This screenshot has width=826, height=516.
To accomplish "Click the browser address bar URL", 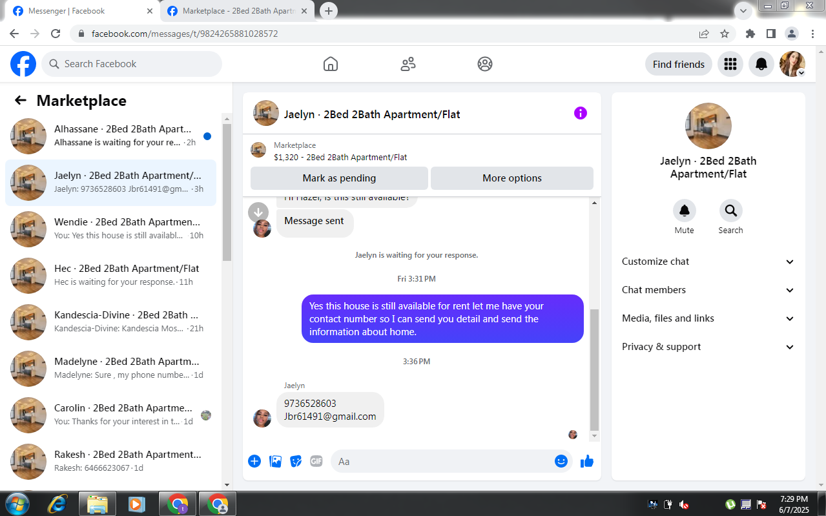I will pos(185,34).
